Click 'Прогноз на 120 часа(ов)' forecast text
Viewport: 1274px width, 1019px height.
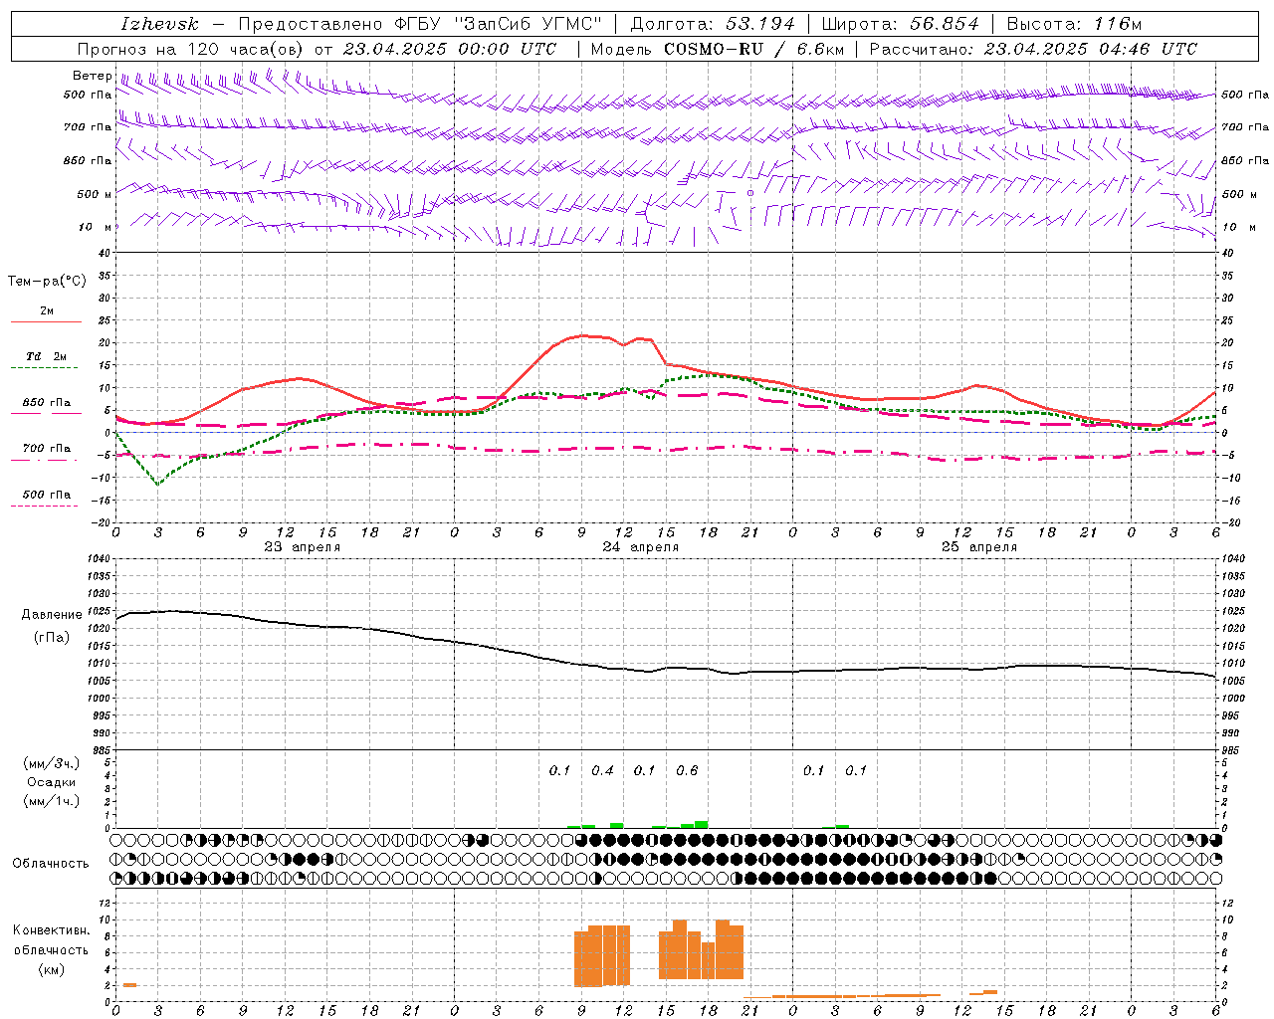[x=189, y=49]
